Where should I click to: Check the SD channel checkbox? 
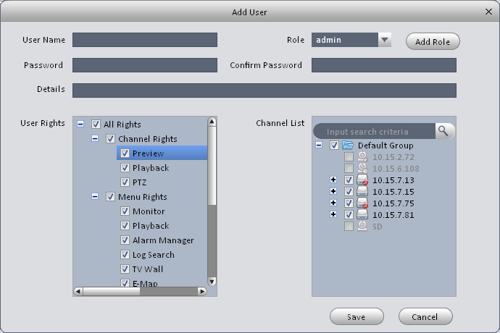tap(349, 227)
